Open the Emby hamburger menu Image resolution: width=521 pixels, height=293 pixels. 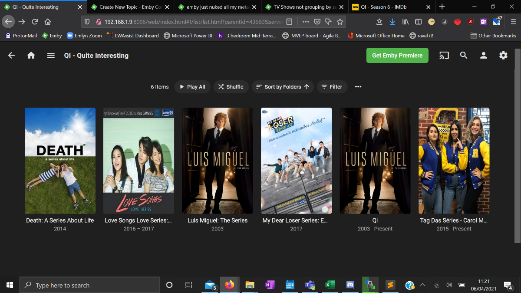click(x=51, y=56)
